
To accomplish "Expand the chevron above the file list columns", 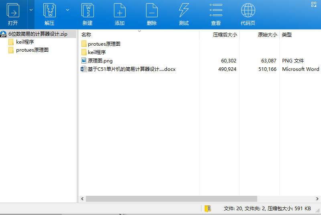I will click(139, 31).
